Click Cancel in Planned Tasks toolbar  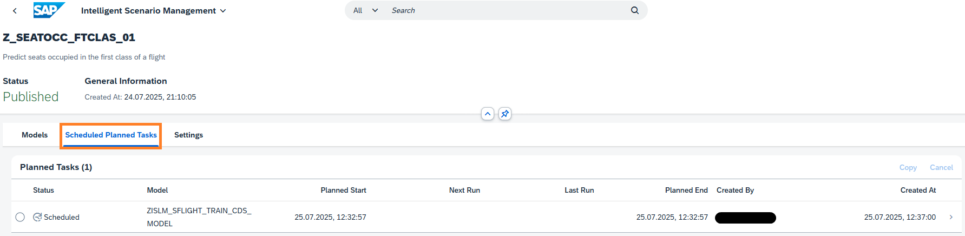(941, 167)
